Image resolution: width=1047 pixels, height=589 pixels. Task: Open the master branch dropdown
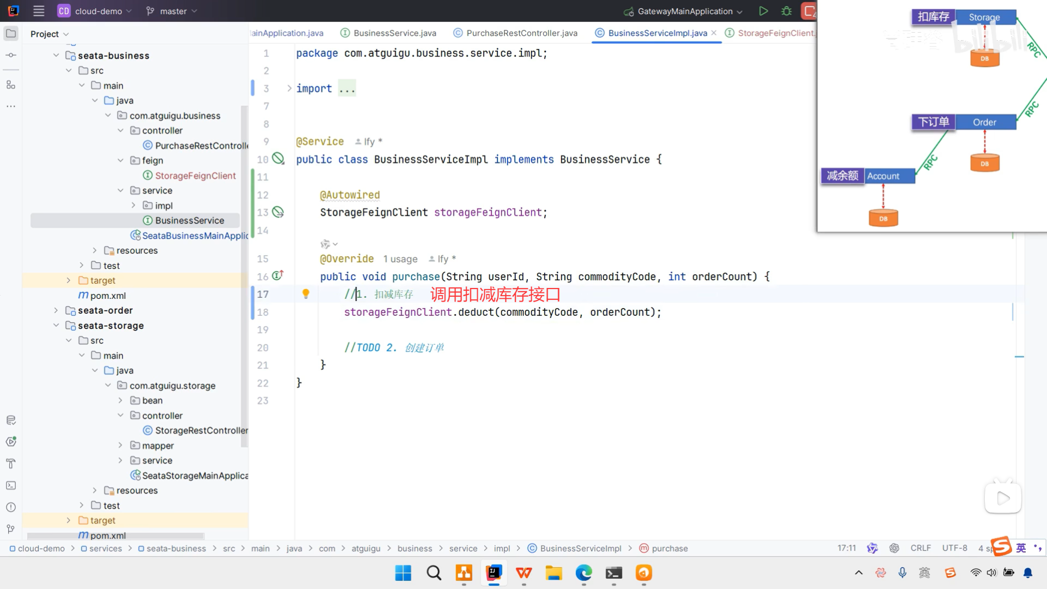(172, 11)
